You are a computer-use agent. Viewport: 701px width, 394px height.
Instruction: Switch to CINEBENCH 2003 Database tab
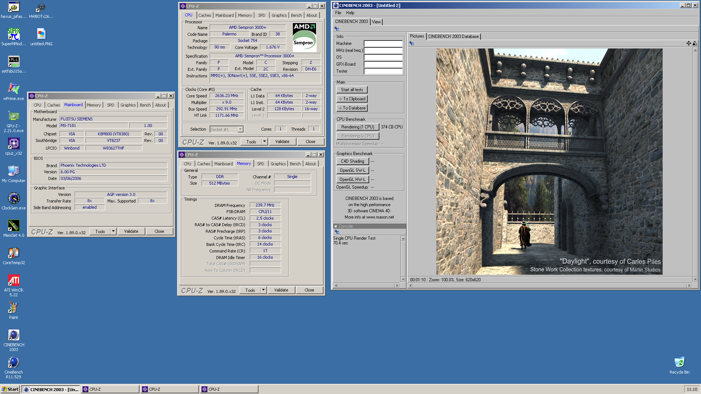click(x=453, y=36)
